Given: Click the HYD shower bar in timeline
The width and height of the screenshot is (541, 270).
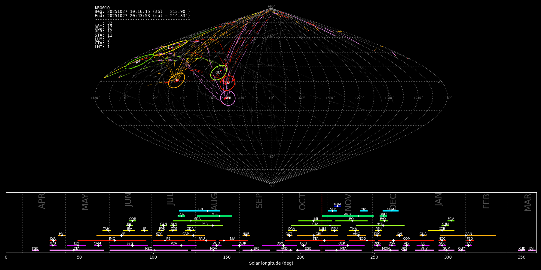Looking at the screenshot, I should pyautogui.click(x=380, y=226).
